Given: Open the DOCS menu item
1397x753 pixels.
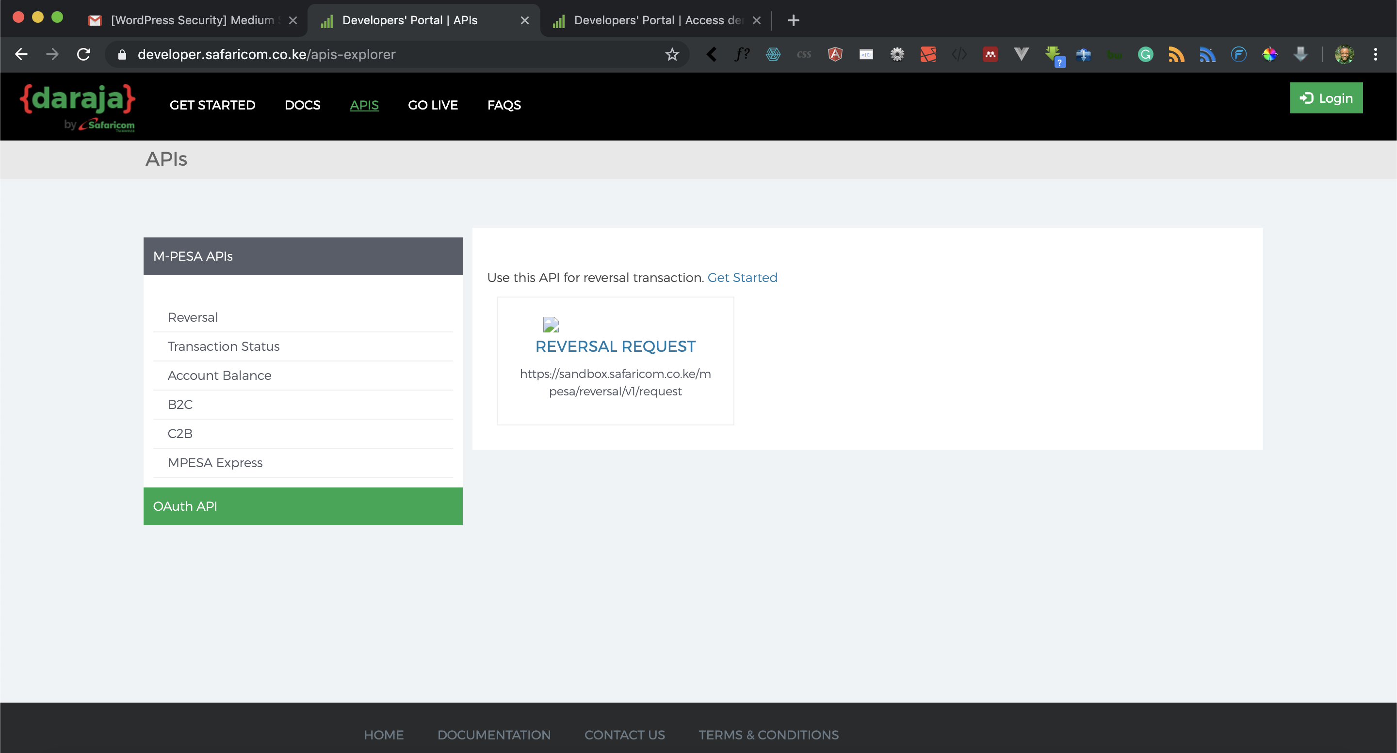Looking at the screenshot, I should (x=302, y=105).
